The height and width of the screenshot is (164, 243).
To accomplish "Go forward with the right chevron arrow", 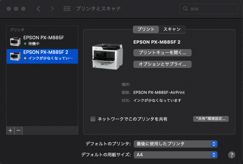I will 52,9.
